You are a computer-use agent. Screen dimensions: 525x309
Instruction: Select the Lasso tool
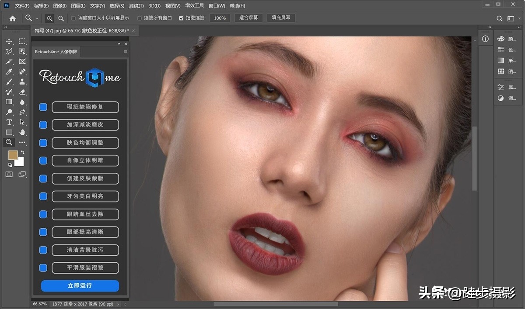pos(10,51)
